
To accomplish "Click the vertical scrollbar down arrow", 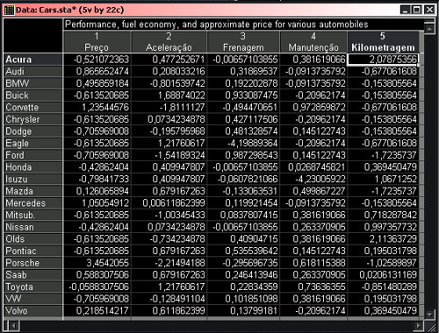I will (x=429, y=315).
